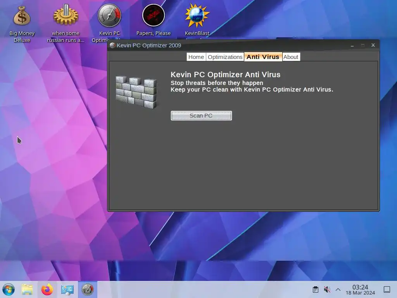Select the Anti Virus tab
Image resolution: width=397 pixels, height=298 pixels.
263,57
